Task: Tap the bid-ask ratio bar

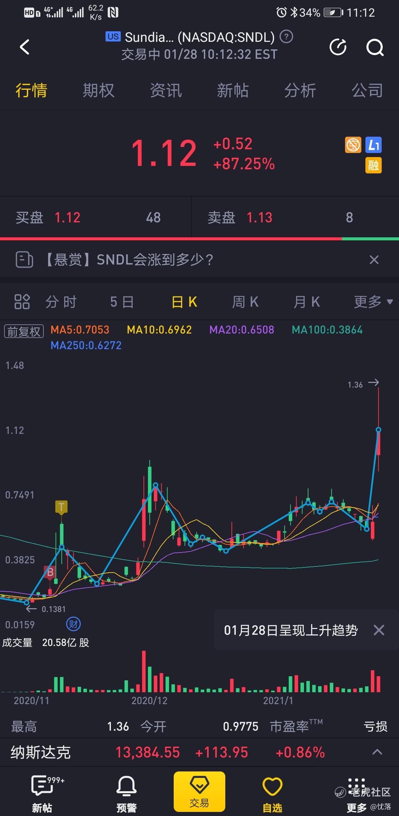Action: (x=199, y=239)
